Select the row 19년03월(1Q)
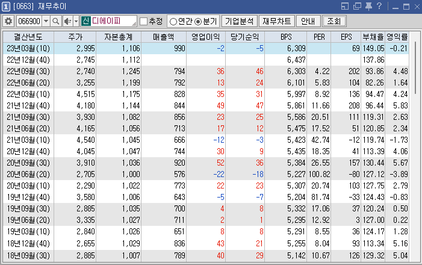422x265 pixels. (206, 231)
